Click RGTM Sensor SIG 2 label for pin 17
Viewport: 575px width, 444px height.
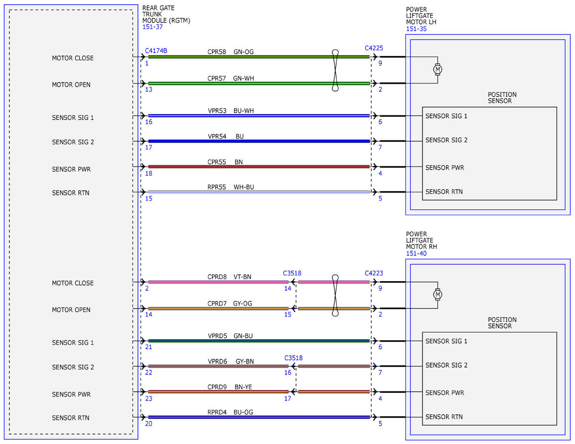click(x=73, y=142)
